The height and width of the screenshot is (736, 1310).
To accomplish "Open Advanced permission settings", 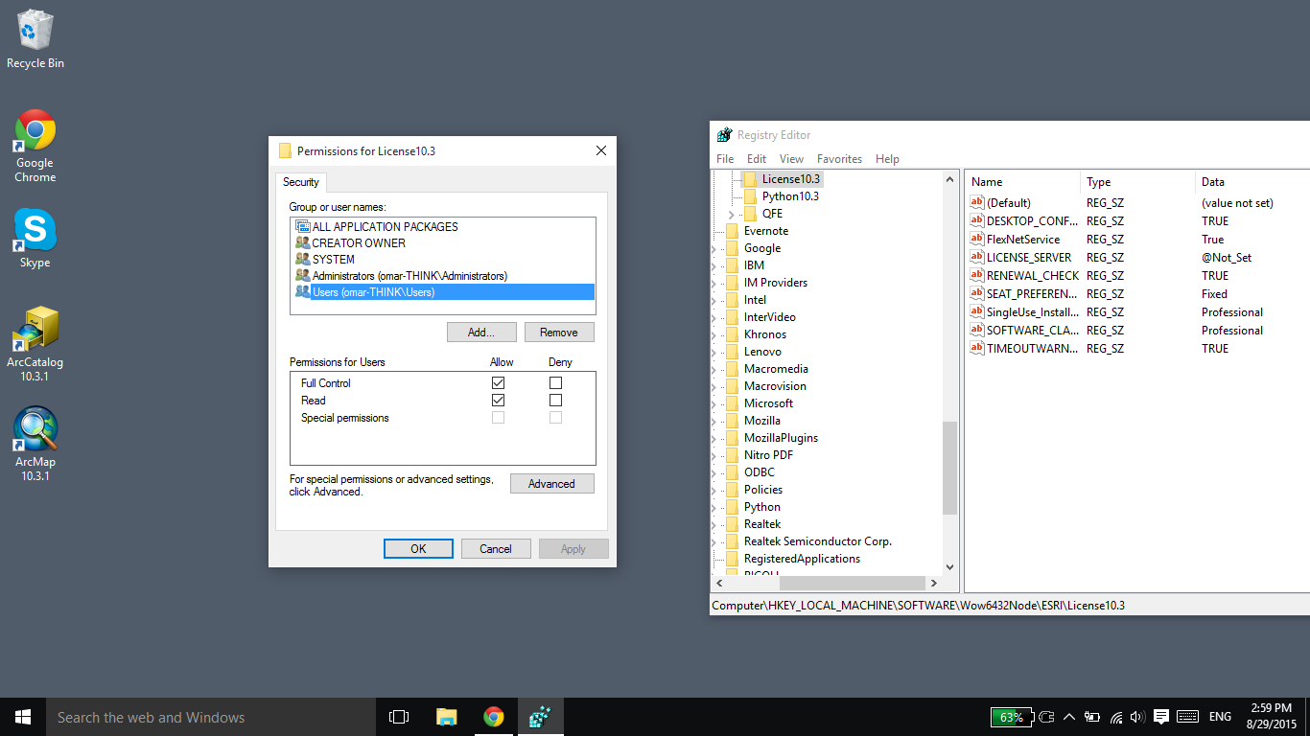I will point(552,484).
